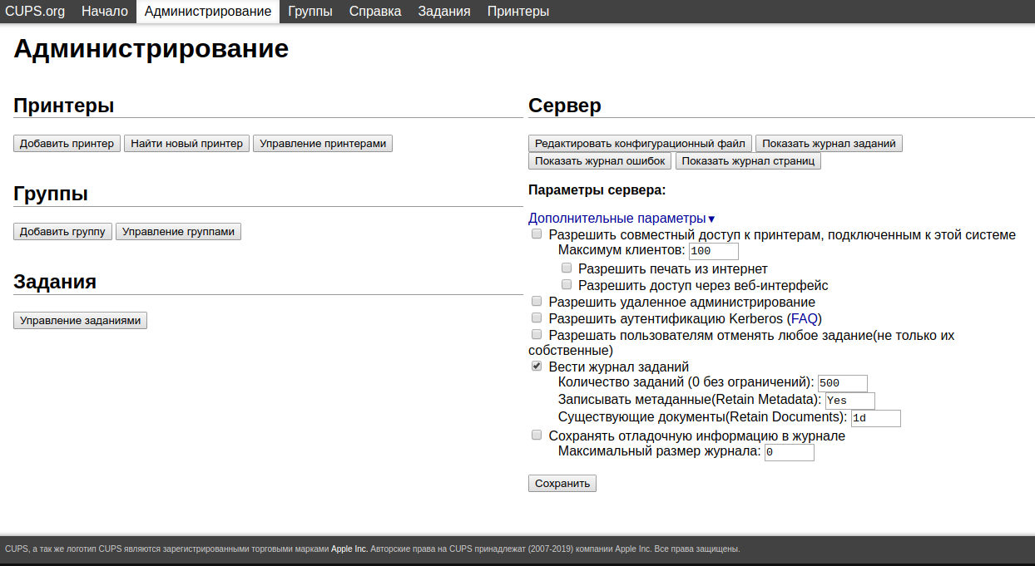Uncheck Вести журнал заданий
1035x566 pixels.
pyautogui.click(x=537, y=366)
